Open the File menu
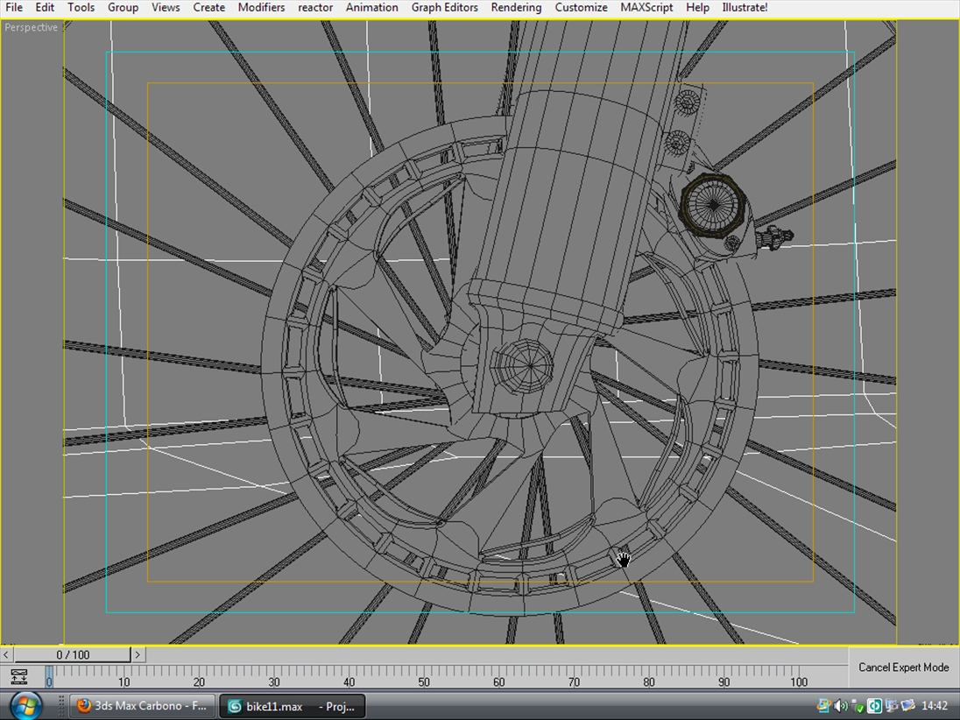 click(13, 7)
